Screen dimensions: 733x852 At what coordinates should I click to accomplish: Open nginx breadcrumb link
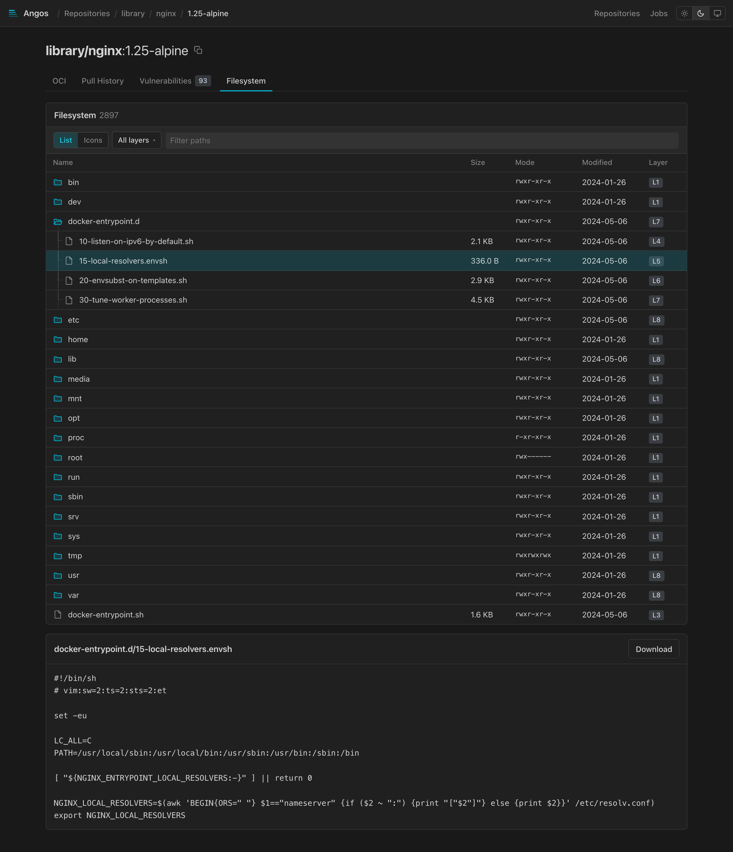click(x=166, y=14)
